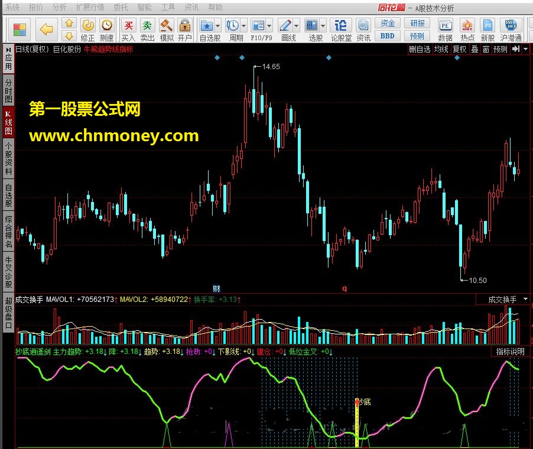Switch to the 分时图 sidebar tab

point(8,90)
